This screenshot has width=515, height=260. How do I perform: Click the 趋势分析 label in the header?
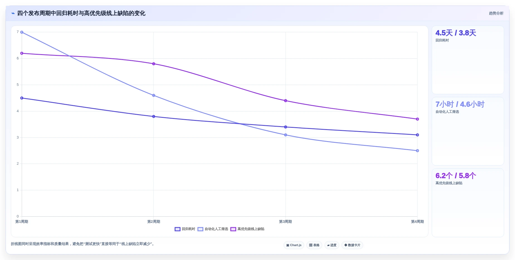496,13
